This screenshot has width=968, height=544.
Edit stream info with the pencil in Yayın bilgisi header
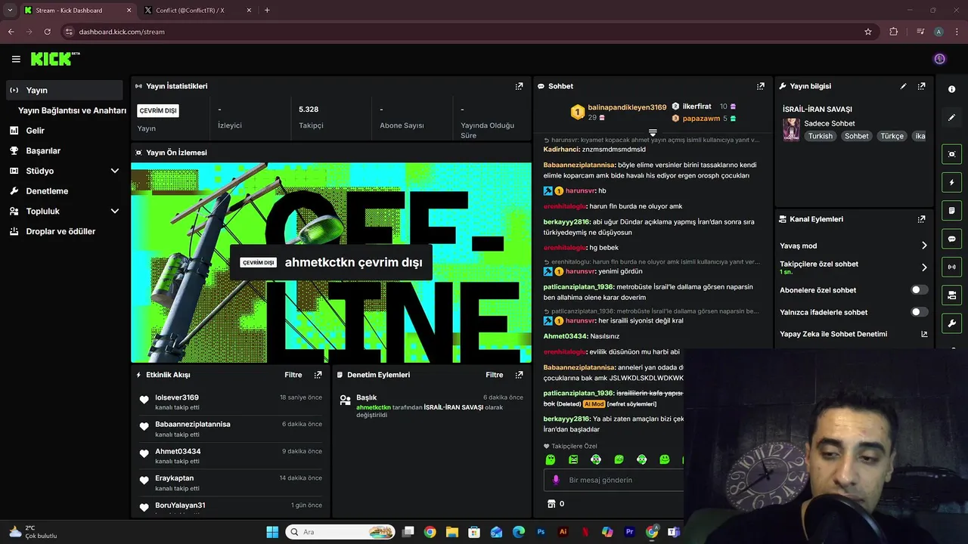(903, 86)
